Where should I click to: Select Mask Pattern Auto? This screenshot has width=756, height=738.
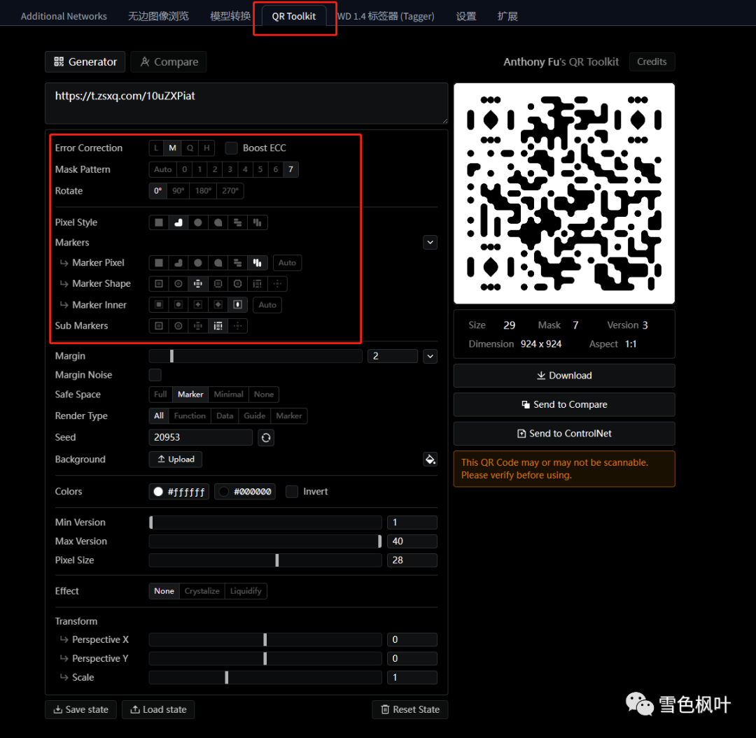163,169
